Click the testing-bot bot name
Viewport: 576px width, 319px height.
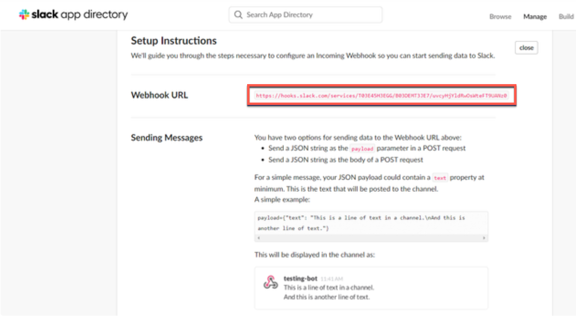pos(301,278)
